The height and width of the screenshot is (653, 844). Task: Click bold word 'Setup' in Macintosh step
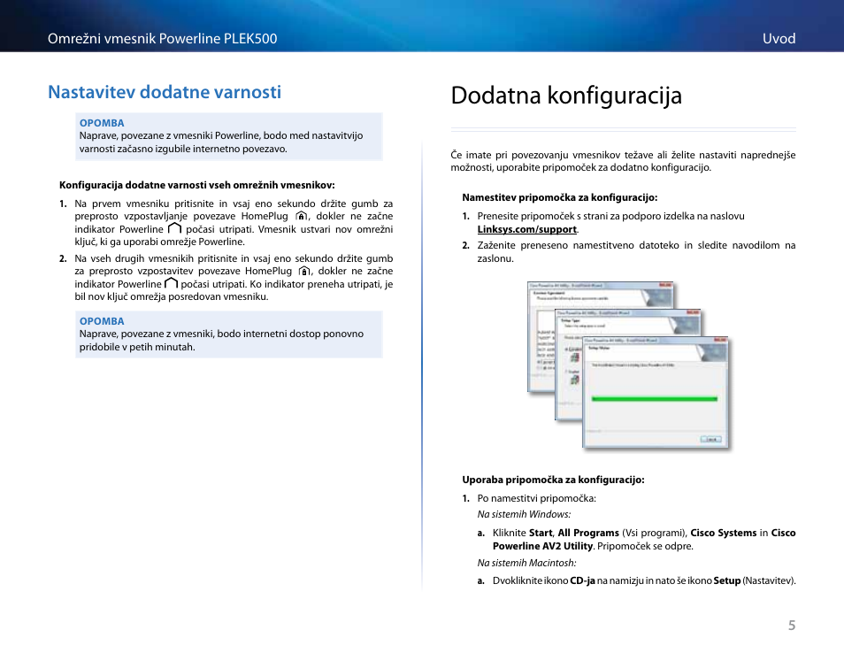[x=727, y=580]
